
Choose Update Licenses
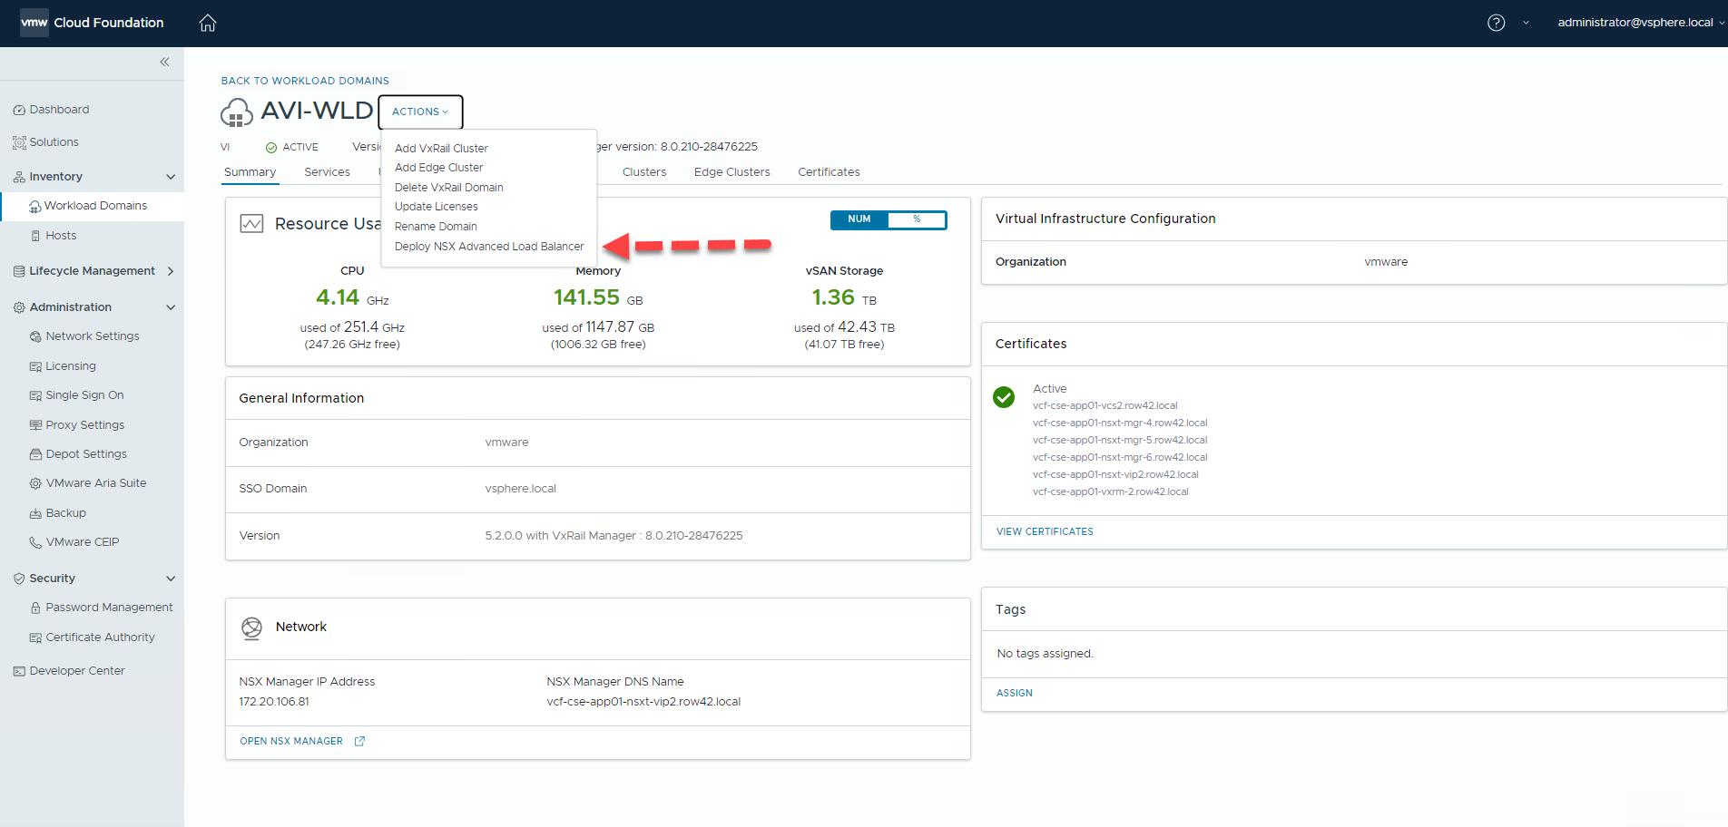(x=436, y=207)
